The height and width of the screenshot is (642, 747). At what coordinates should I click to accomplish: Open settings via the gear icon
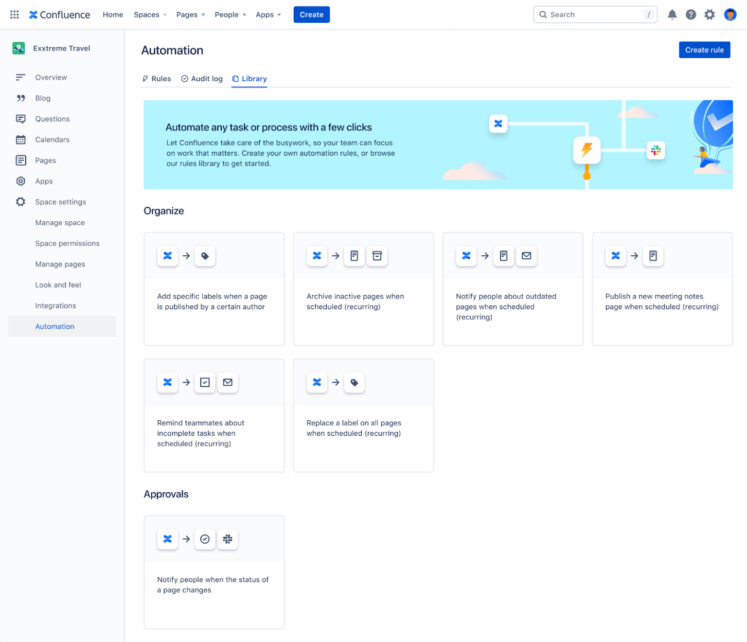tap(710, 14)
